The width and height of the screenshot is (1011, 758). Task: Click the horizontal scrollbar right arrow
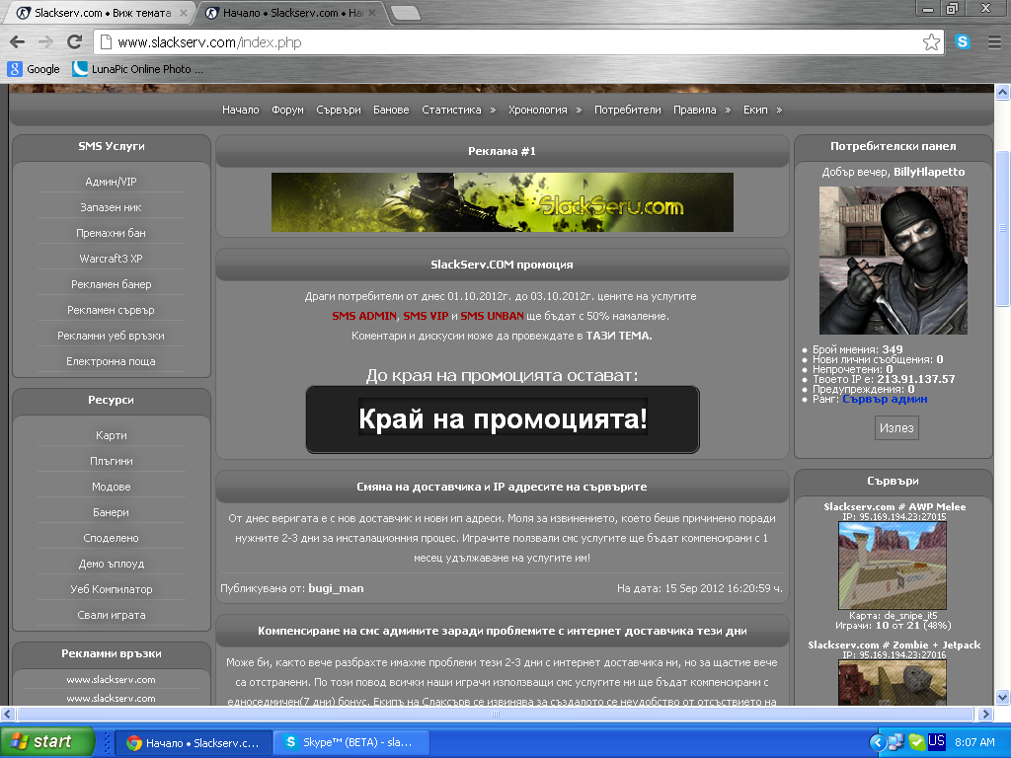[984, 714]
